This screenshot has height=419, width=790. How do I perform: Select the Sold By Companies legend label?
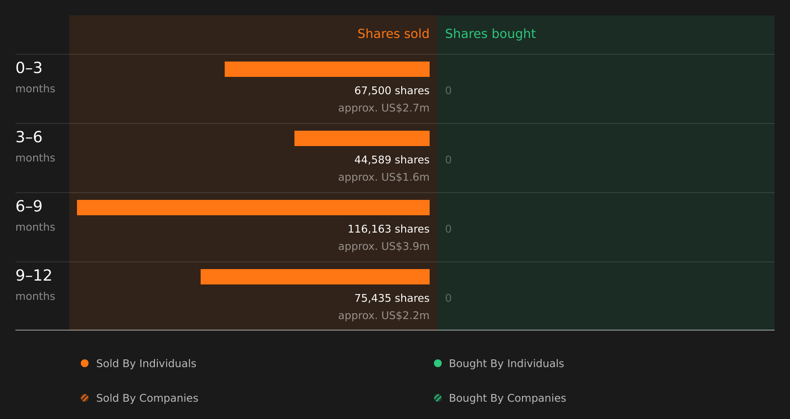(x=147, y=398)
